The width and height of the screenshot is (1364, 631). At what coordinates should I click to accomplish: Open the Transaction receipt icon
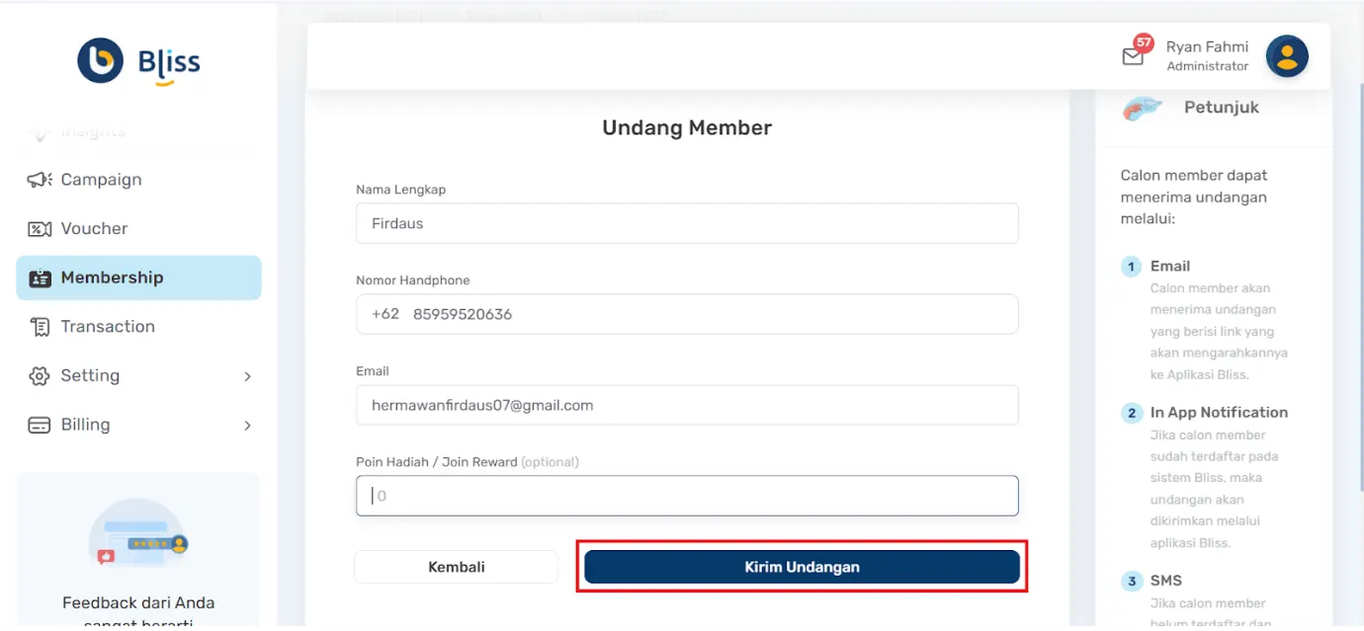[38, 327]
